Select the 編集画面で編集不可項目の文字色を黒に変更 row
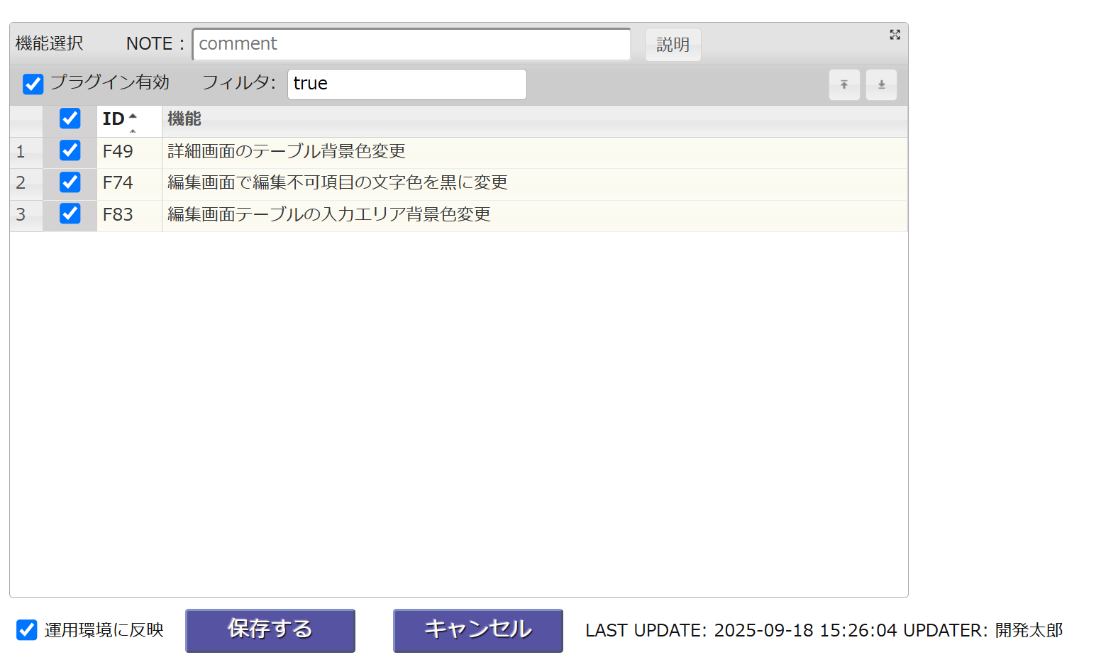The height and width of the screenshot is (667, 1101). [338, 182]
